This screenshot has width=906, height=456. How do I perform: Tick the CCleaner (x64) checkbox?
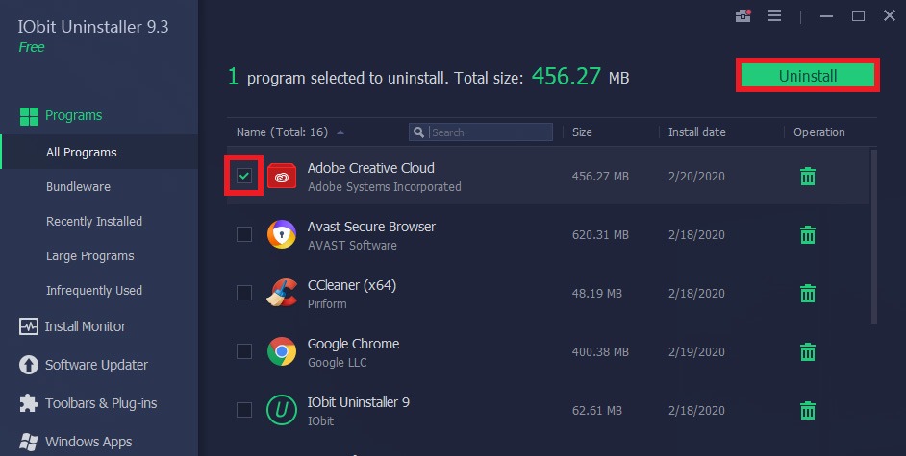click(244, 293)
